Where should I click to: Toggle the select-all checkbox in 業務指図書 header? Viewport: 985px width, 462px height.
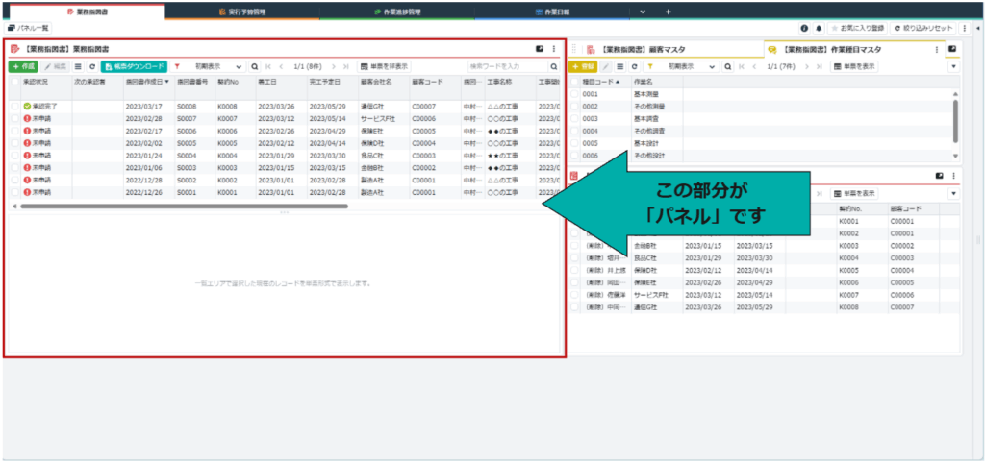pos(13,83)
